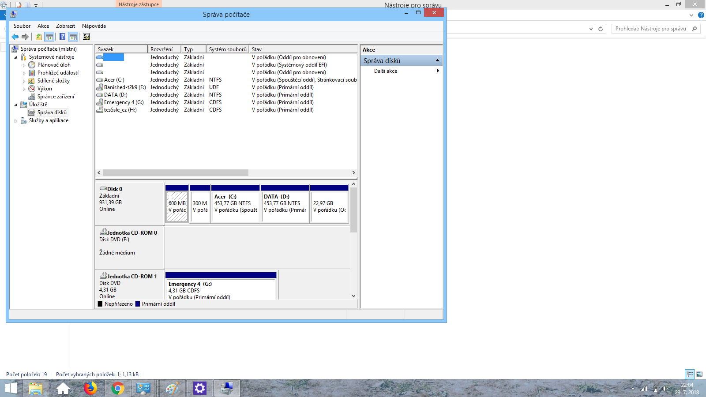Click the Prohledat: Nástroje pro správu search box
Viewport: 706px width, 397px height.
pyautogui.click(x=656, y=29)
